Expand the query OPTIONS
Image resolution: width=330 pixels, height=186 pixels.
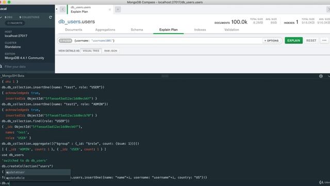coord(272,40)
